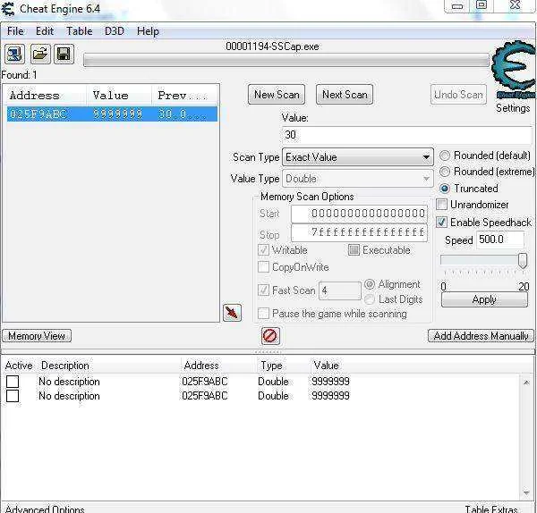Open the Value Type dropdown

click(358, 179)
